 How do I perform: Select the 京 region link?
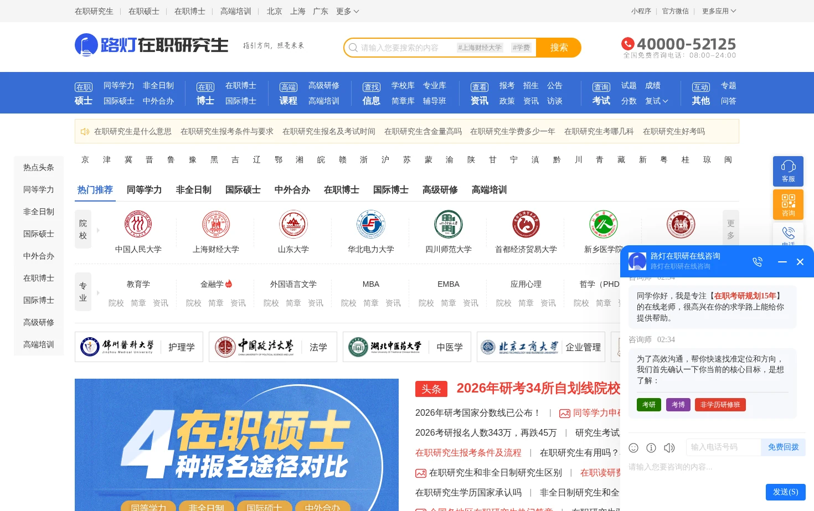(x=85, y=159)
